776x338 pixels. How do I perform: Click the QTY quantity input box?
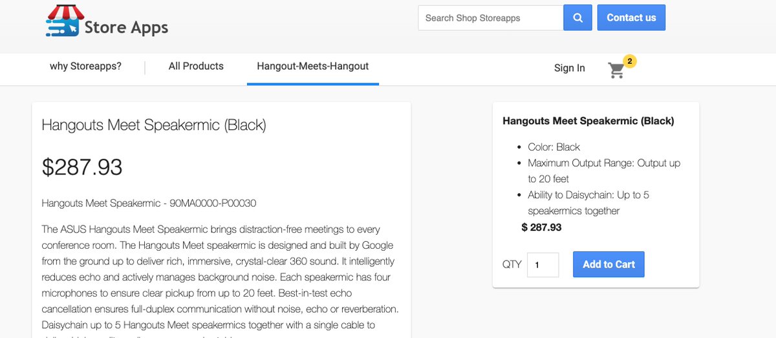[543, 264]
